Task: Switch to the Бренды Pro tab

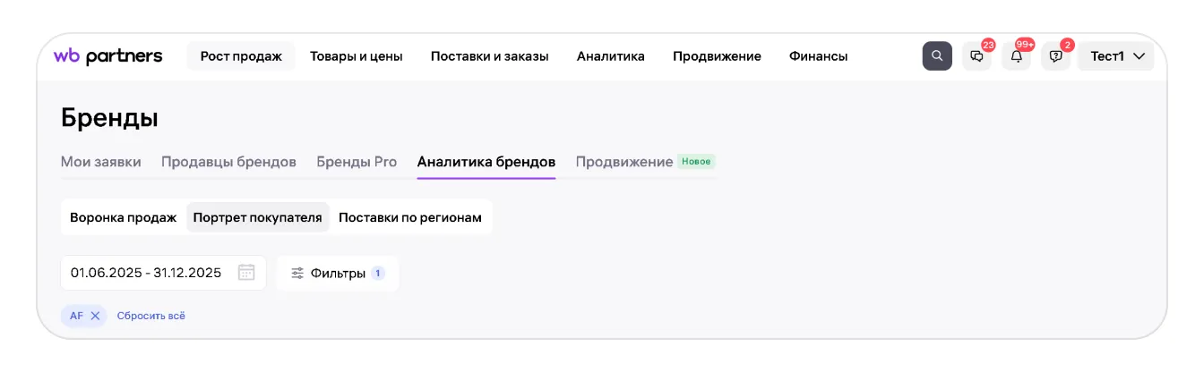Action: [357, 162]
